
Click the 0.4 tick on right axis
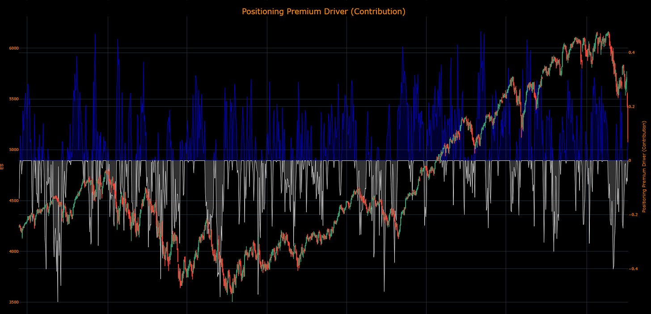coord(632,53)
